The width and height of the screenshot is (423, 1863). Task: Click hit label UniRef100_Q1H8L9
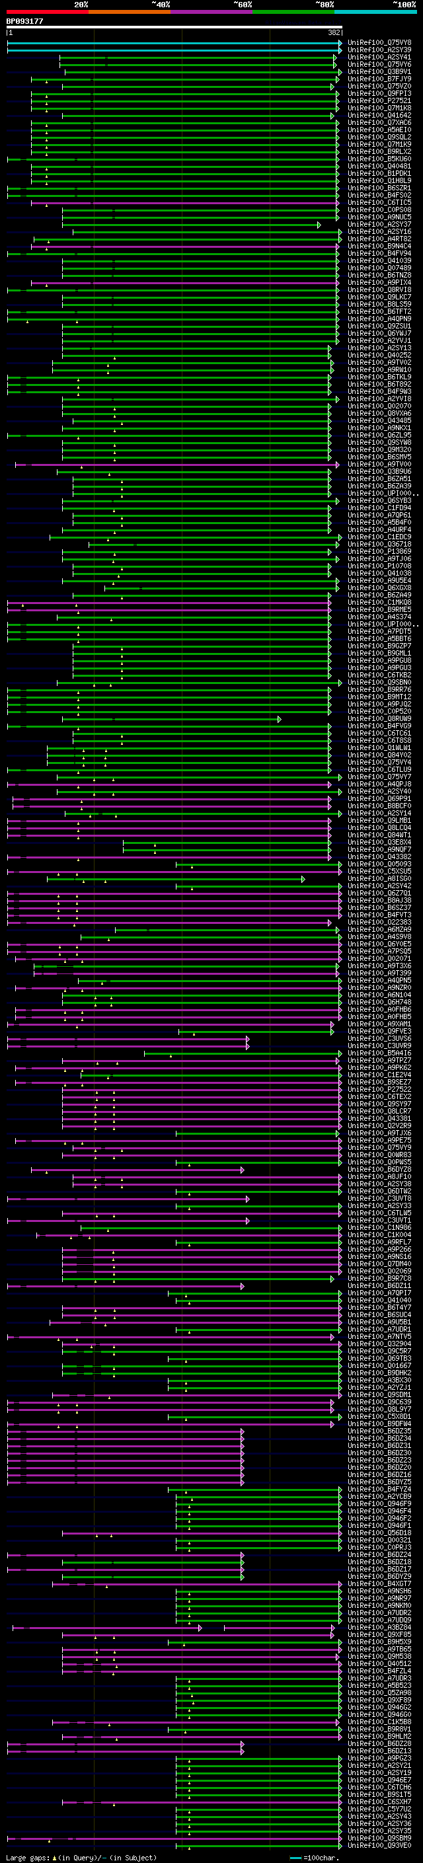(379, 181)
